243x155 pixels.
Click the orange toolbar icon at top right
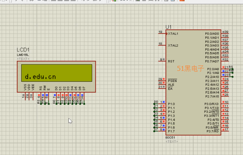tap(182, 0)
